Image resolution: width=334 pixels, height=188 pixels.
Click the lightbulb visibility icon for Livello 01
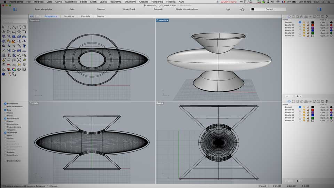pos(304,25)
